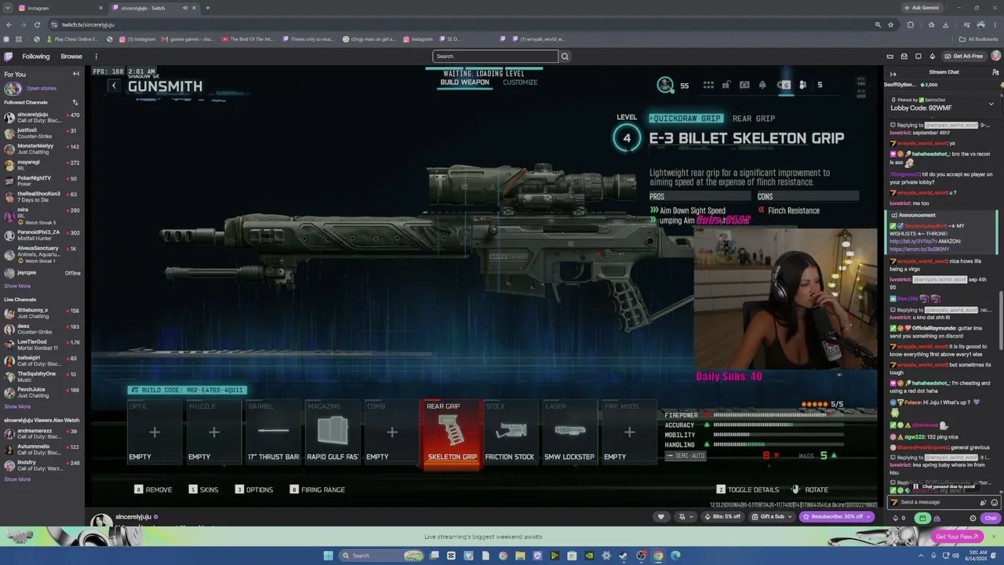Viewport: 1004px width, 565px height.
Task: Open the Browse tab on Twitch
Action: coord(71,56)
